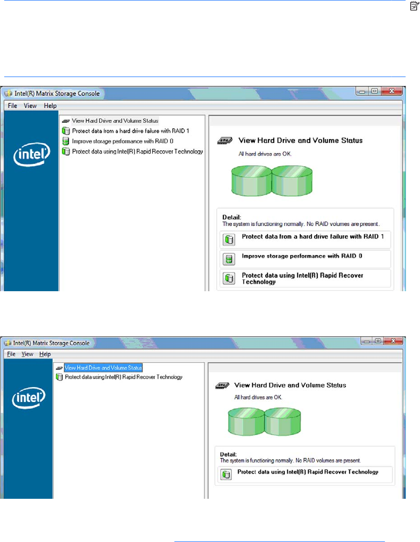The width and height of the screenshot is (420, 542).
Task: Click right green drive cylinder in upper window
Action: tap(292, 180)
